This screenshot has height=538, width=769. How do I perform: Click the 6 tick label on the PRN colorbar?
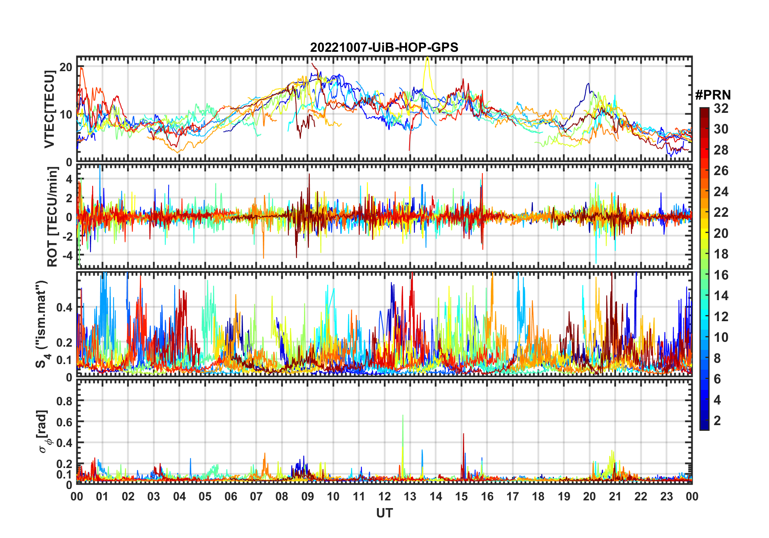[x=717, y=379]
